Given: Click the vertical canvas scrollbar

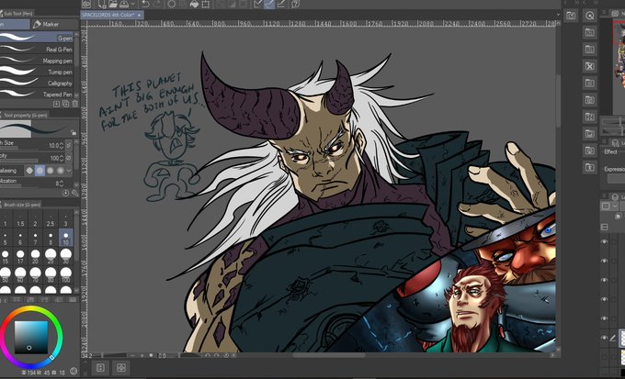Looking at the screenshot, I should click(558, 99).
